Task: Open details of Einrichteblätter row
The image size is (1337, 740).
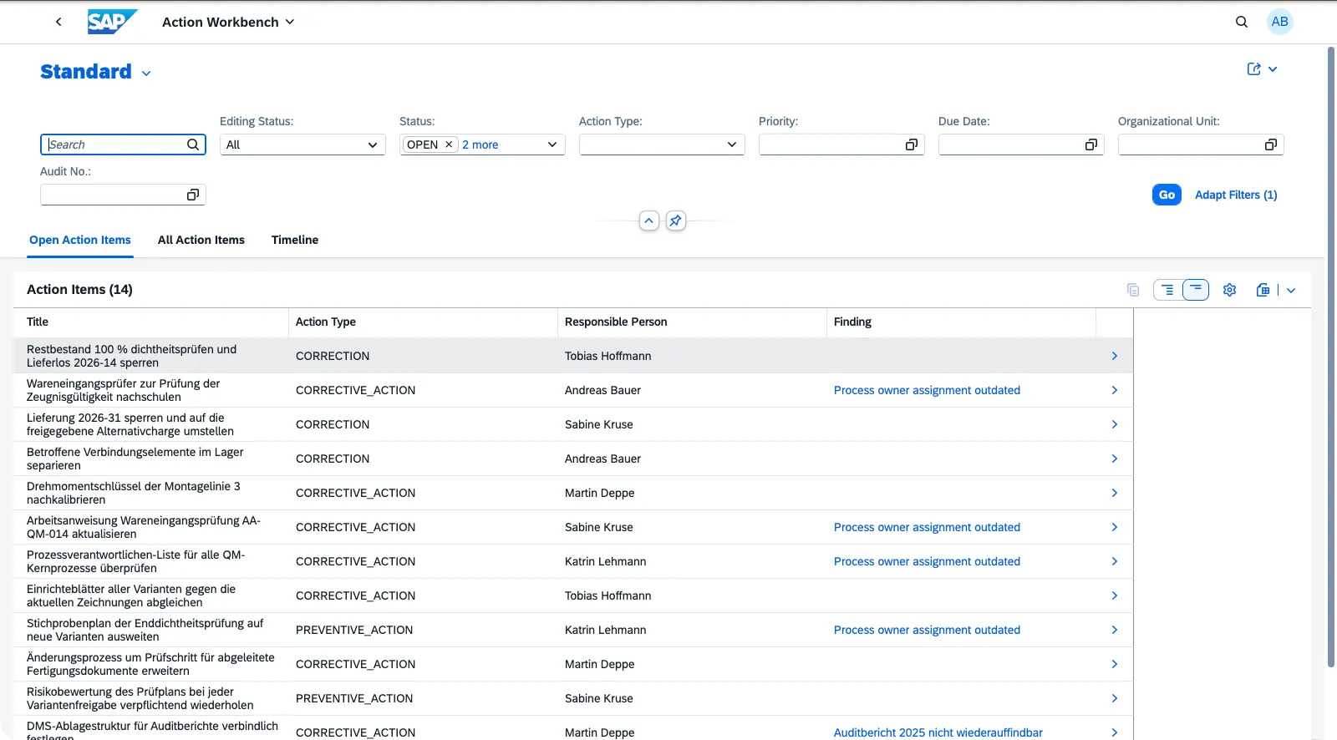Action: click(1115, 596)
